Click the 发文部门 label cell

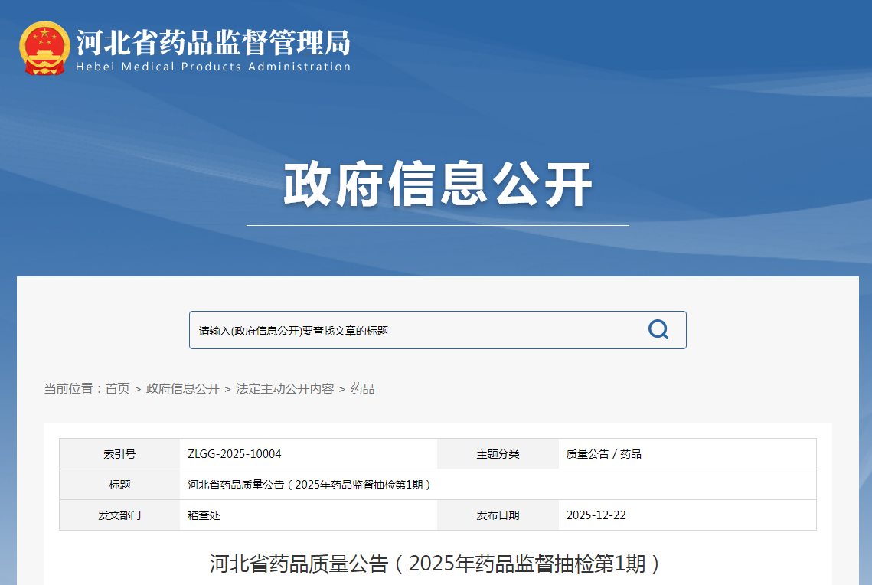tap(119, 515)
